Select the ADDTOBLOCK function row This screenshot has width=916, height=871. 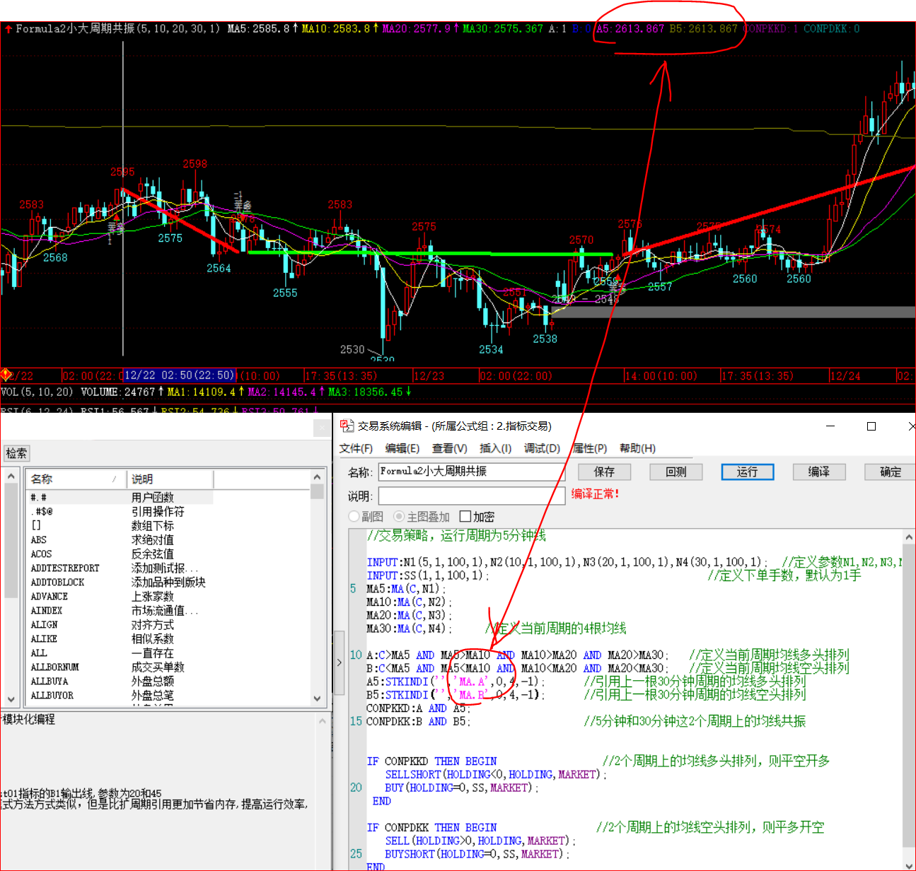tap(120, 582)
